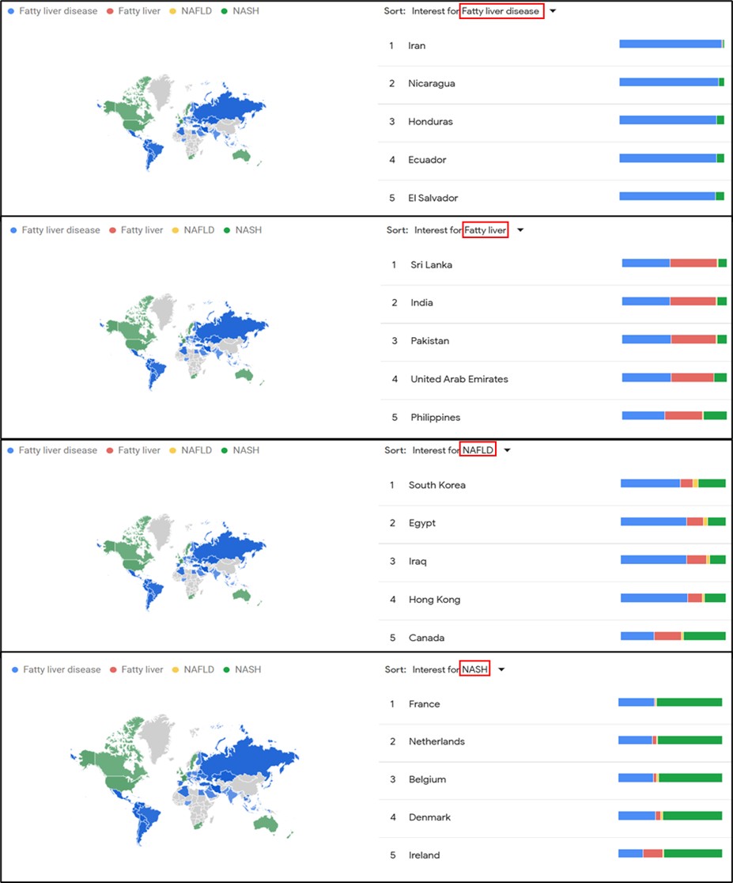The width and height of the screenshot is (733, 883).
Task: Click the United Arab Emirates row
Action: pyautogui.click(x=459, y=379)
